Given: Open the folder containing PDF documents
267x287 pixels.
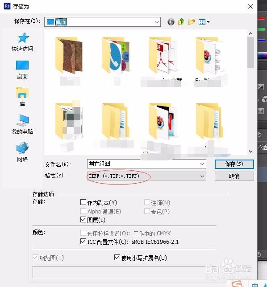Looking at the screenshot, I should pos(163,56).
